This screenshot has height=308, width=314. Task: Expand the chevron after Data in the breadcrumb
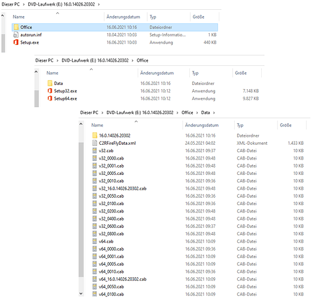coord(214,113)
